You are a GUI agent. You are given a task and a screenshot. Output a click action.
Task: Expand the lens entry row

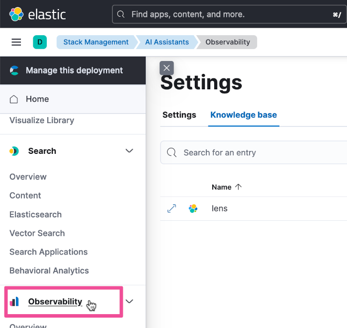coord(172,208)
